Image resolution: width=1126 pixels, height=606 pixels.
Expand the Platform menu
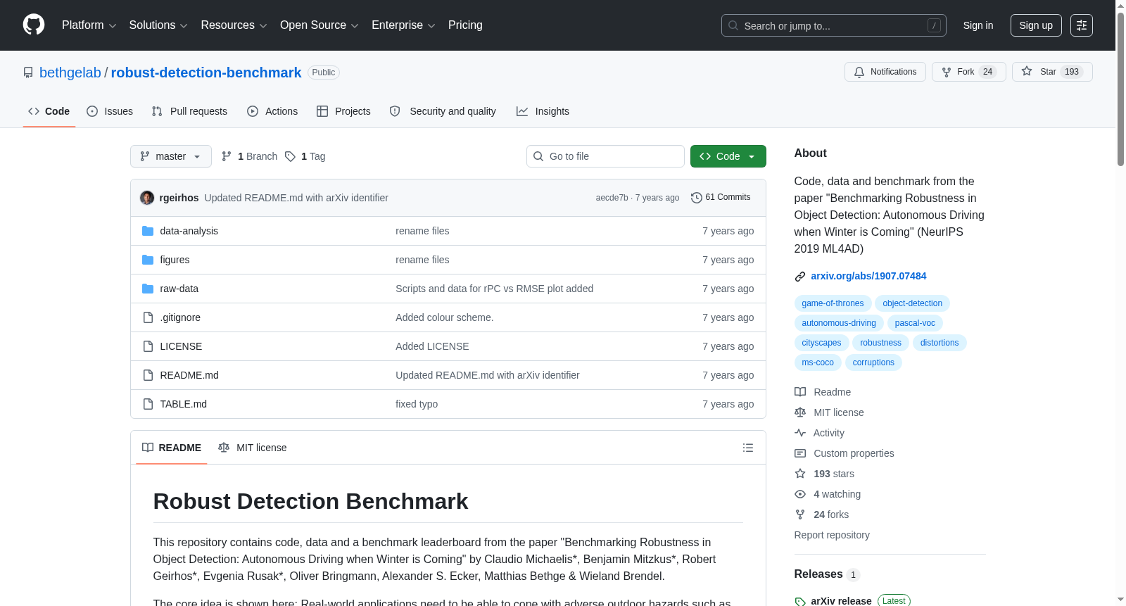pos(89,25)
